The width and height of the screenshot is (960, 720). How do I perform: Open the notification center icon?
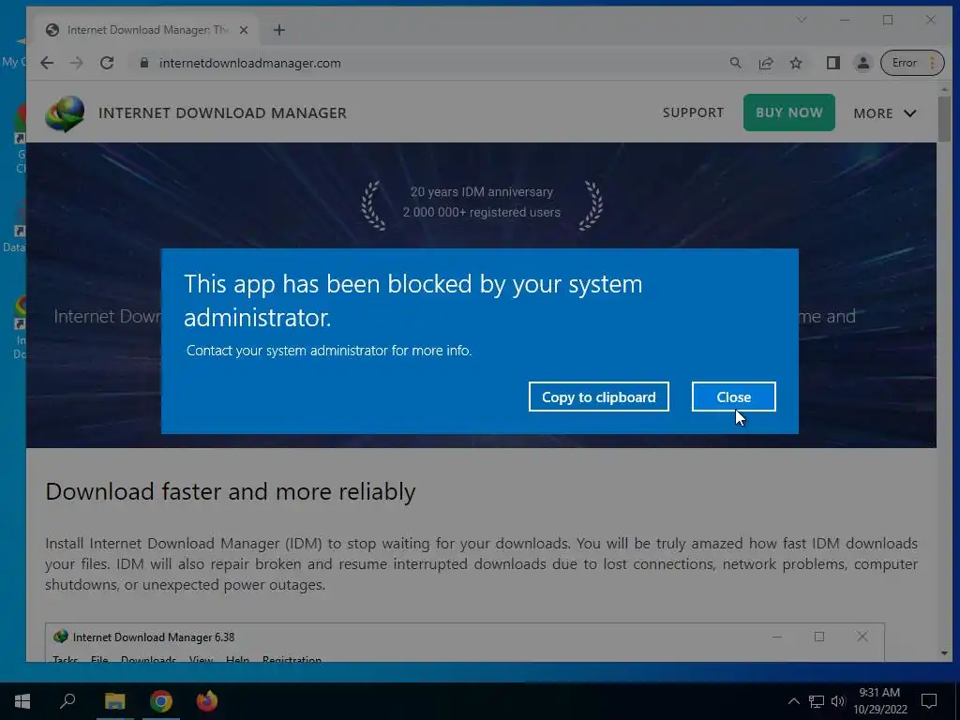pyautogui.click(x=929, y=701)
